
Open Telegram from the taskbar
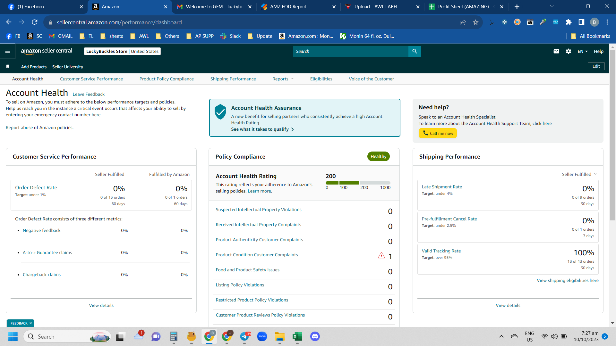point(245,336)
